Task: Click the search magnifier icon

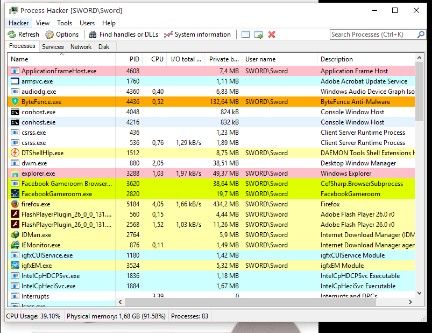Action: click(421, 34)
